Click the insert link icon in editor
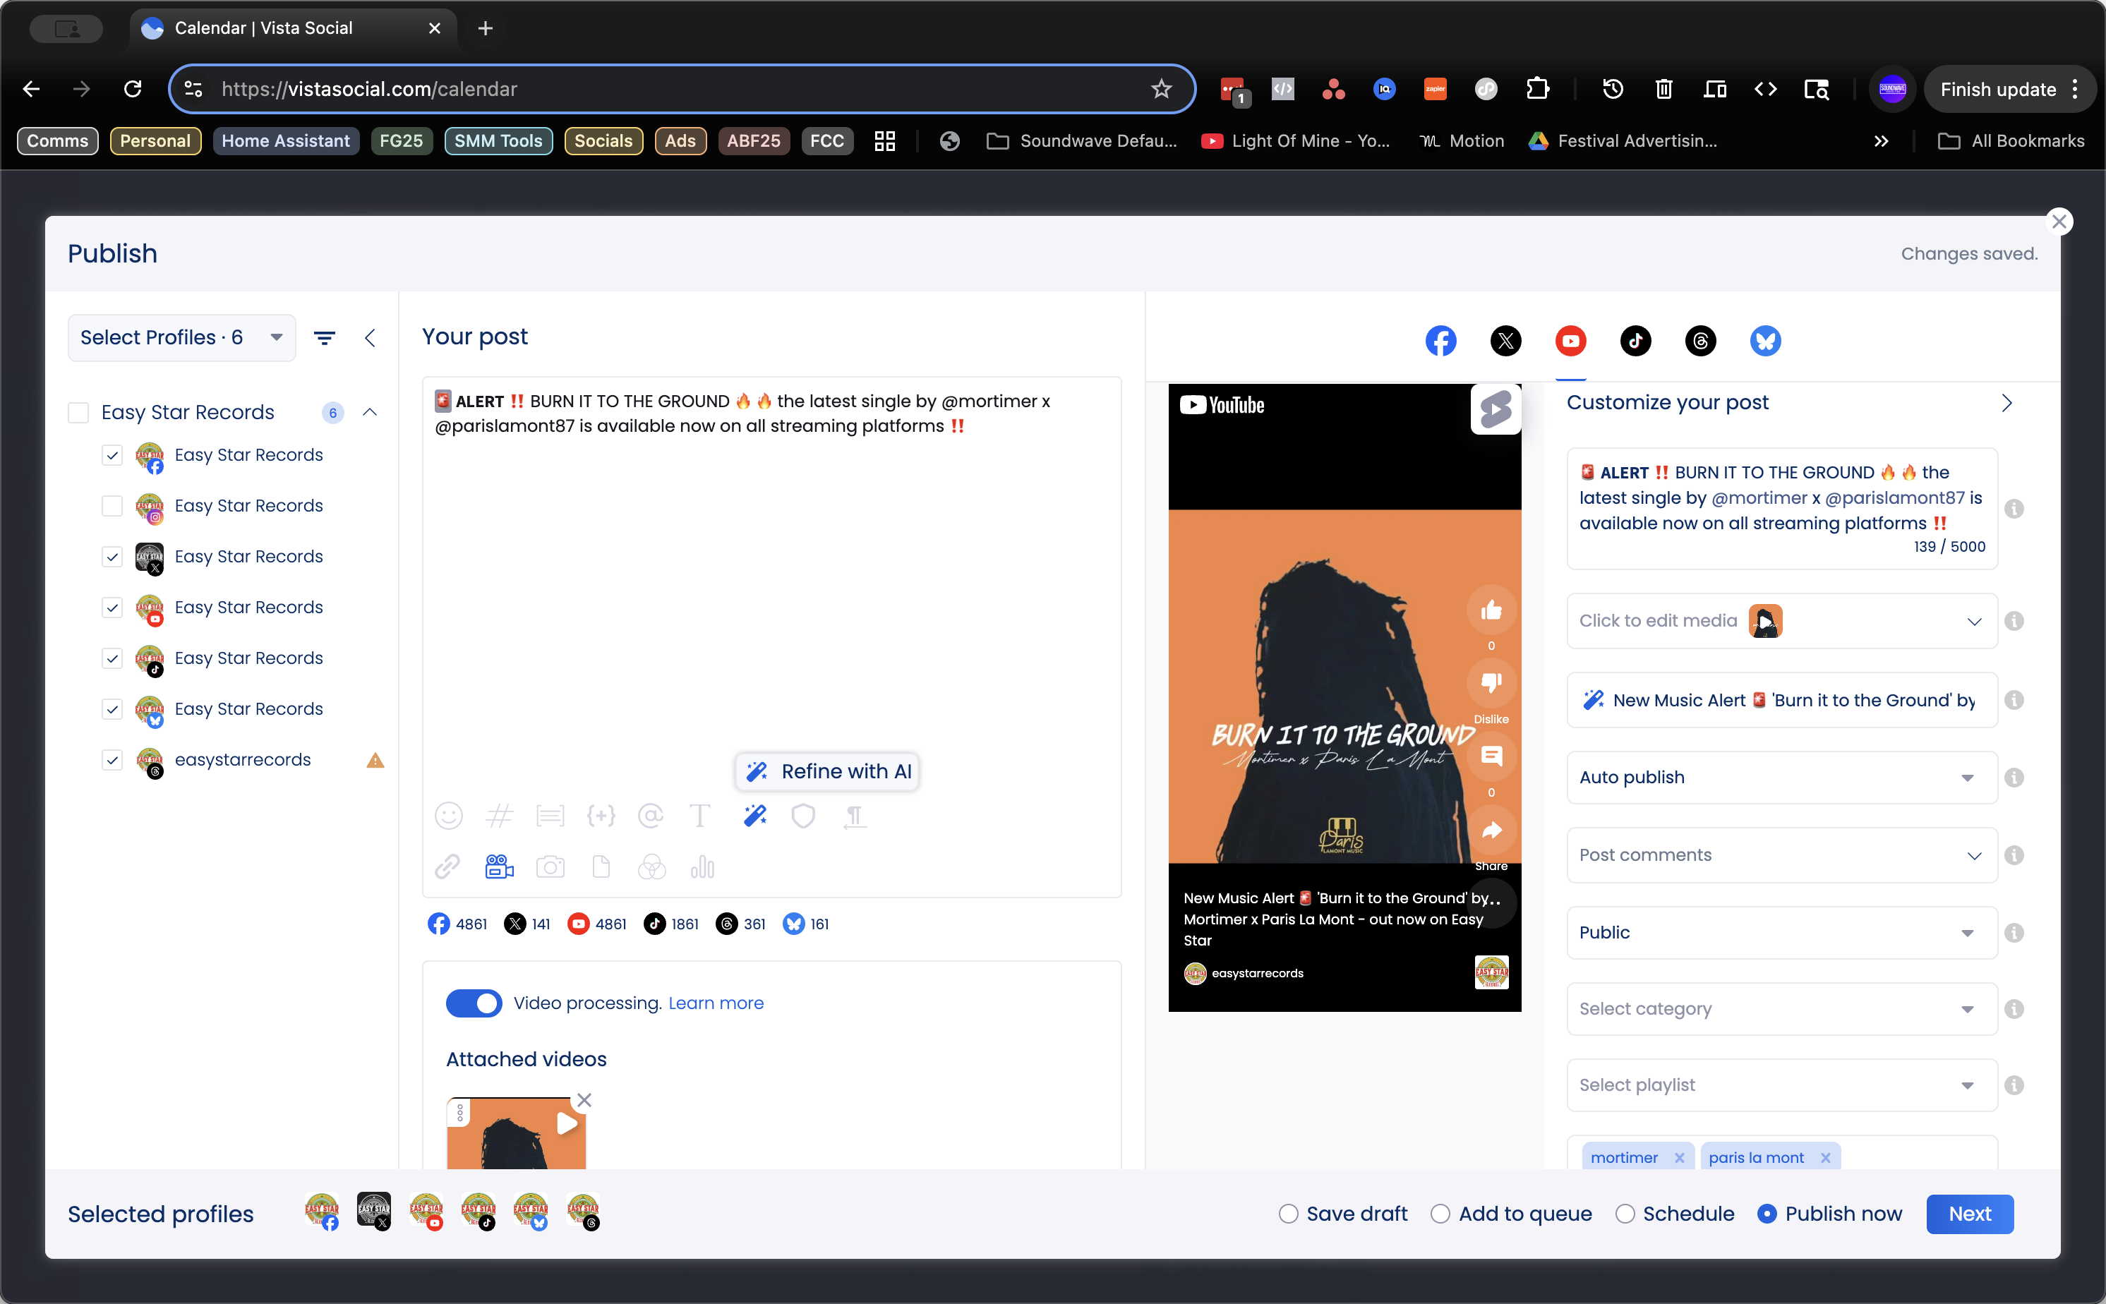This screenshot has height=1304, width=2106. click(447, 867)
